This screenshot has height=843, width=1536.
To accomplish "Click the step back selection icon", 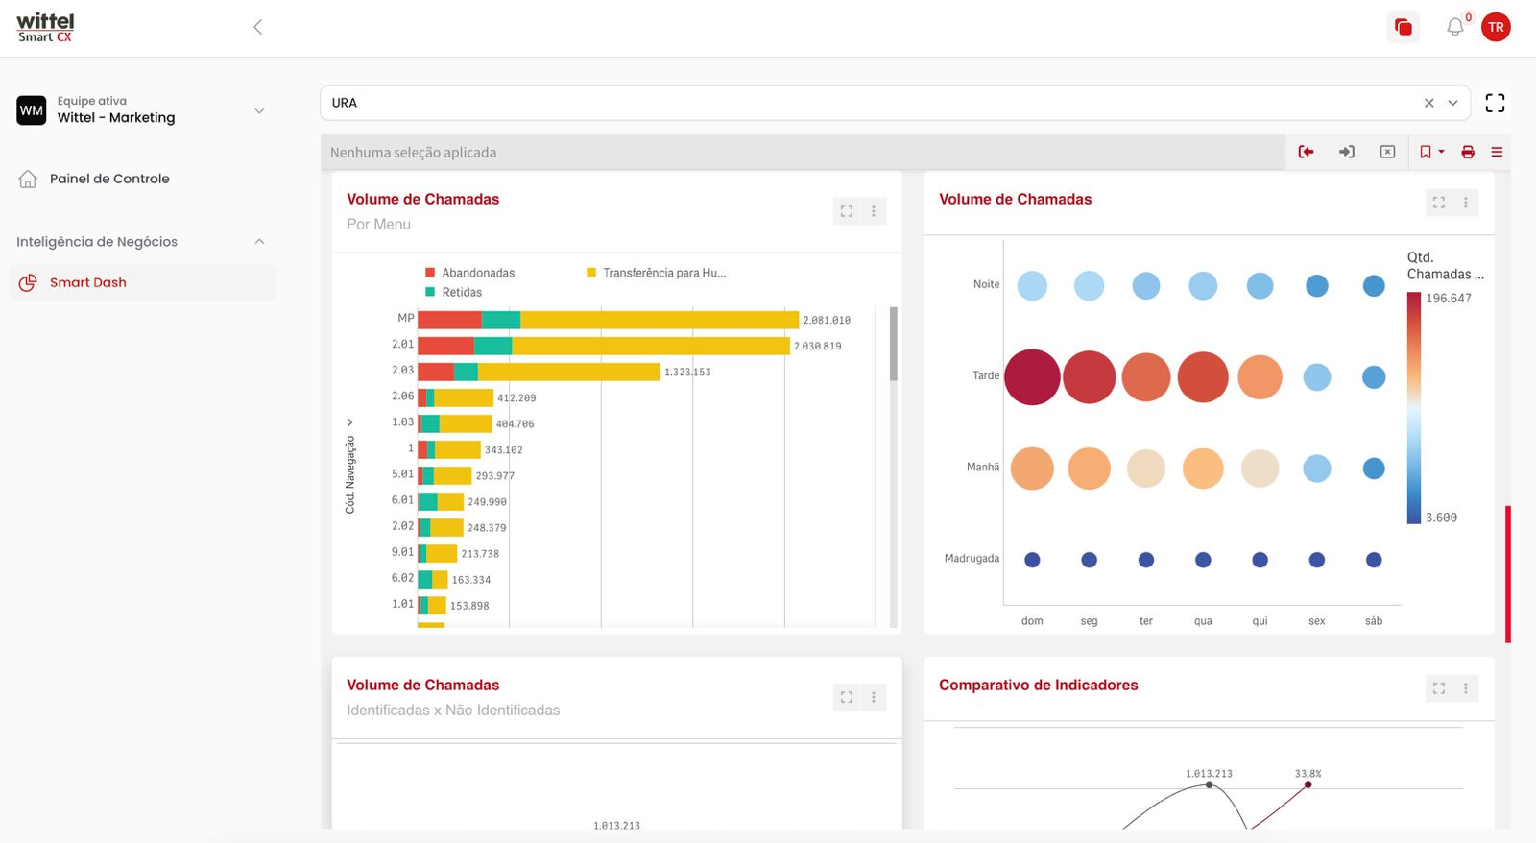I will point(1306,152).
